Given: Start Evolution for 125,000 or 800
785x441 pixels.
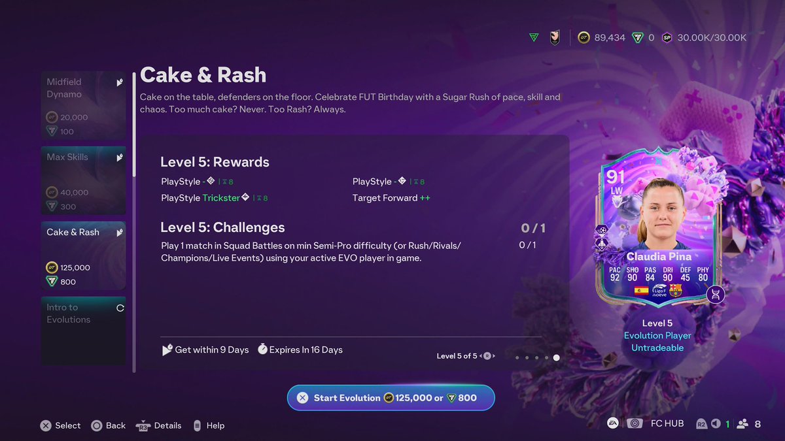Looking at the screenshot, I should point(391,397).
